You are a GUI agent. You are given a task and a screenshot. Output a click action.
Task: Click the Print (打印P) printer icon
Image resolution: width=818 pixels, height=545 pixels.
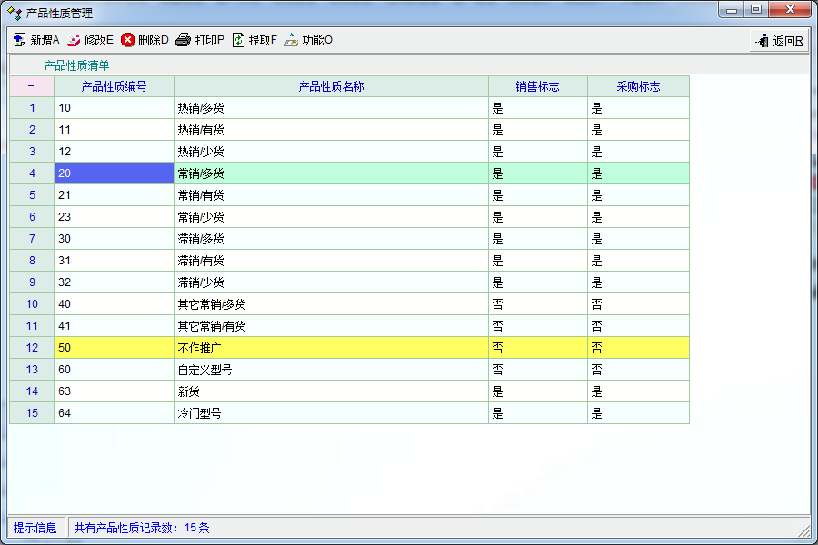click(184, 40)
